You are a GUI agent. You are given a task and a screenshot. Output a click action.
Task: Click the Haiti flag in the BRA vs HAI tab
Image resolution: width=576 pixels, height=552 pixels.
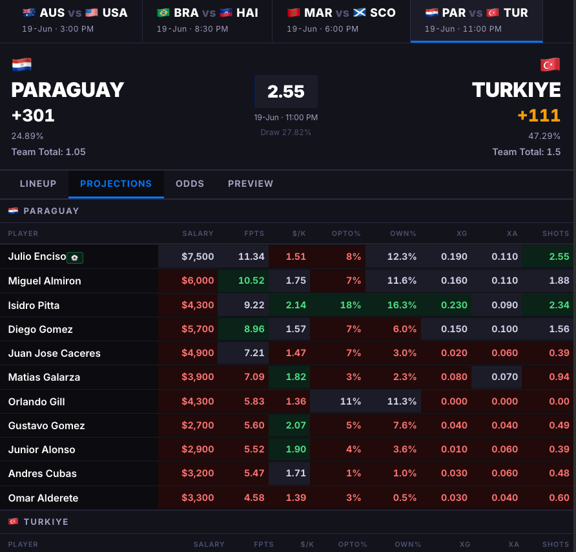click(226, 13)
